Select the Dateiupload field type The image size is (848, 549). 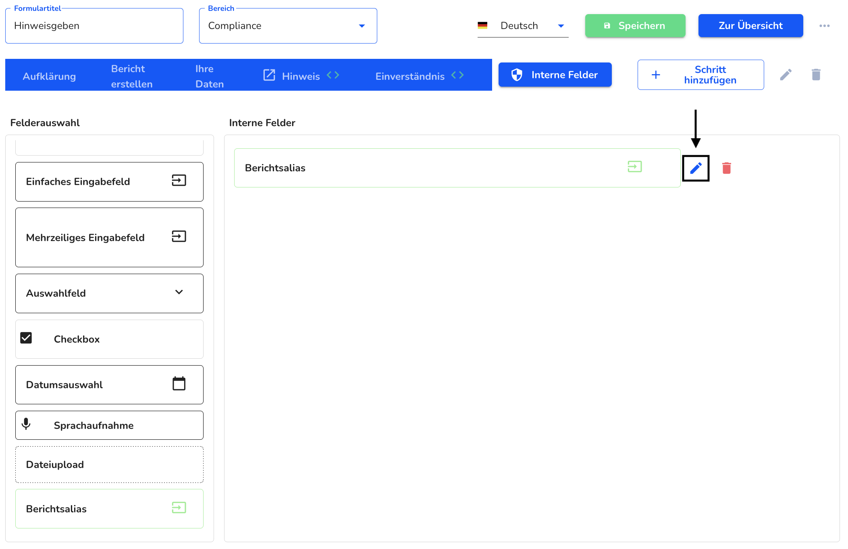pos(109,464)
